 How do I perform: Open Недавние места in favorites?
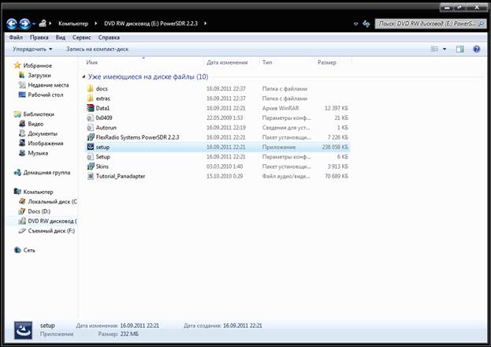(44, 85)
